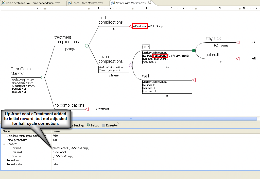This screenshot has width=260, height=179.
Task: Click the terminal node triangle at no complications
Action: tap(87, 109)
